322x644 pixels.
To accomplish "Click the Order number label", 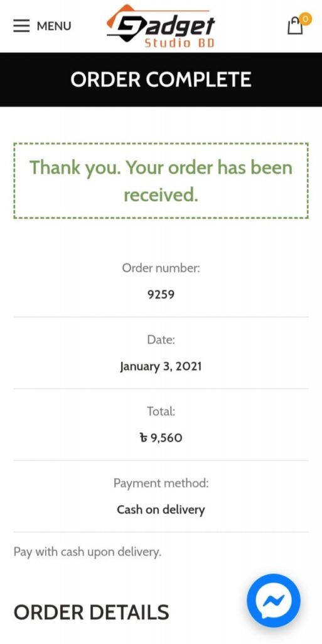I will [161, 268].
